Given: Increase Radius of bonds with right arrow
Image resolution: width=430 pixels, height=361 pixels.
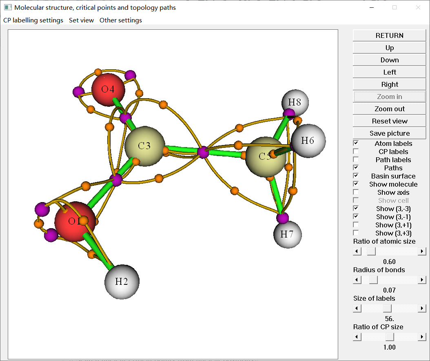Looking at the screenshot, I should click(422, 280).
